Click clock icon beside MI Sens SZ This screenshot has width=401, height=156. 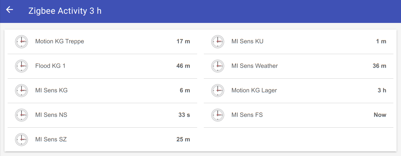(x=22, y=140)
